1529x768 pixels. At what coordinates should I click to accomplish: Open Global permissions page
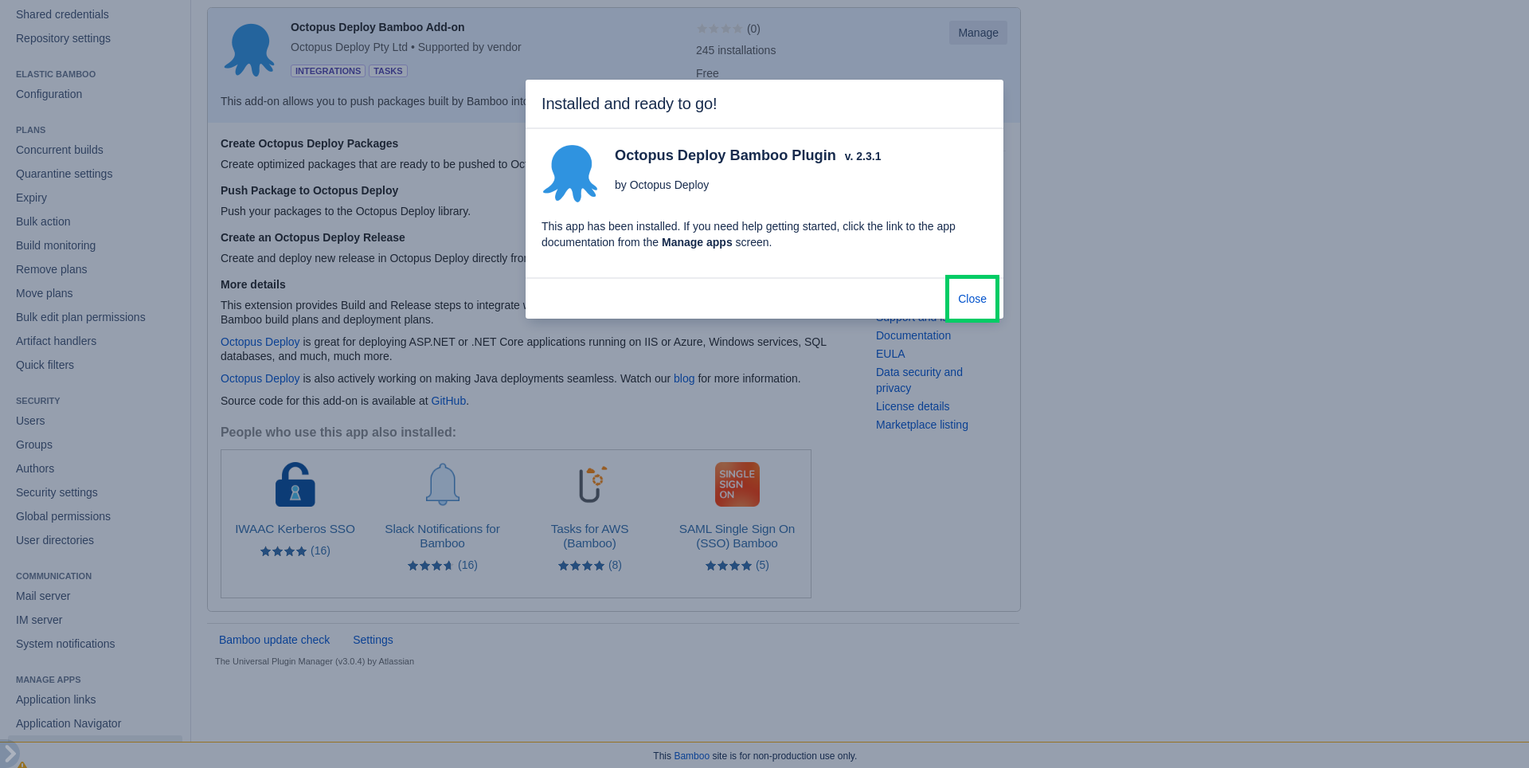[63, 516]
